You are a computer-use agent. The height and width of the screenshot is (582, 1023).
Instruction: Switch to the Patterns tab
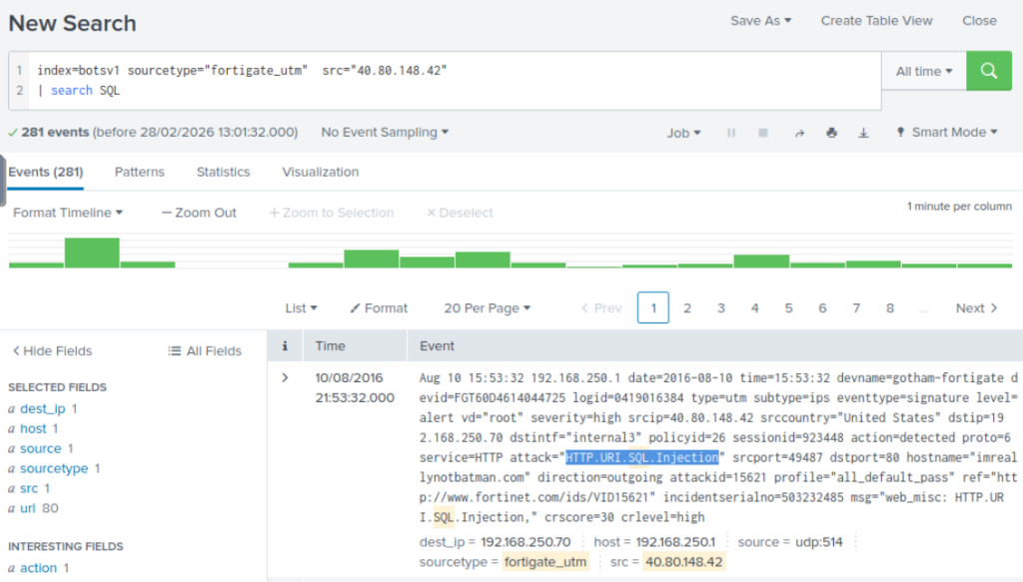139,172
